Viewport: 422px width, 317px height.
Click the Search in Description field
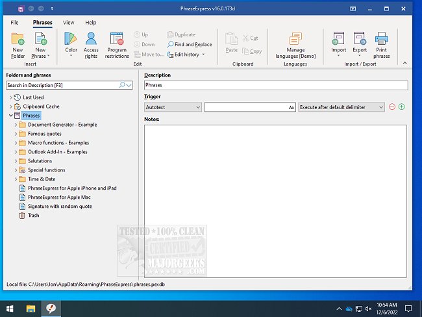(x=62, y=85)
